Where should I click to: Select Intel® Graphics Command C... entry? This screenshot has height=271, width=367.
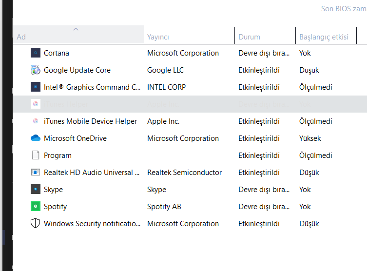tap(92, 87)
